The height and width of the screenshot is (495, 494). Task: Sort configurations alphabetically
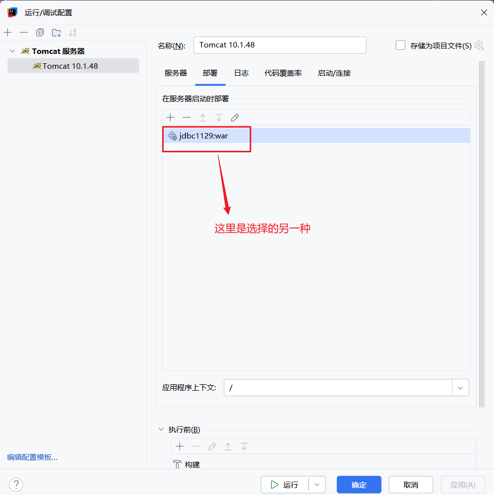point(73,33)
